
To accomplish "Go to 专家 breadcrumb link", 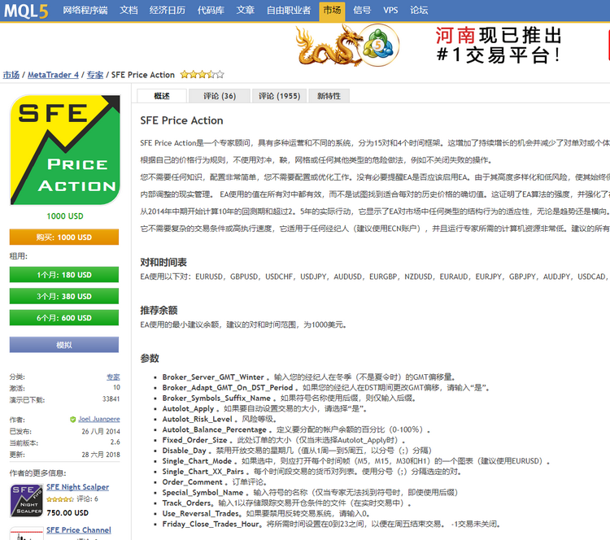I will 95,75.
